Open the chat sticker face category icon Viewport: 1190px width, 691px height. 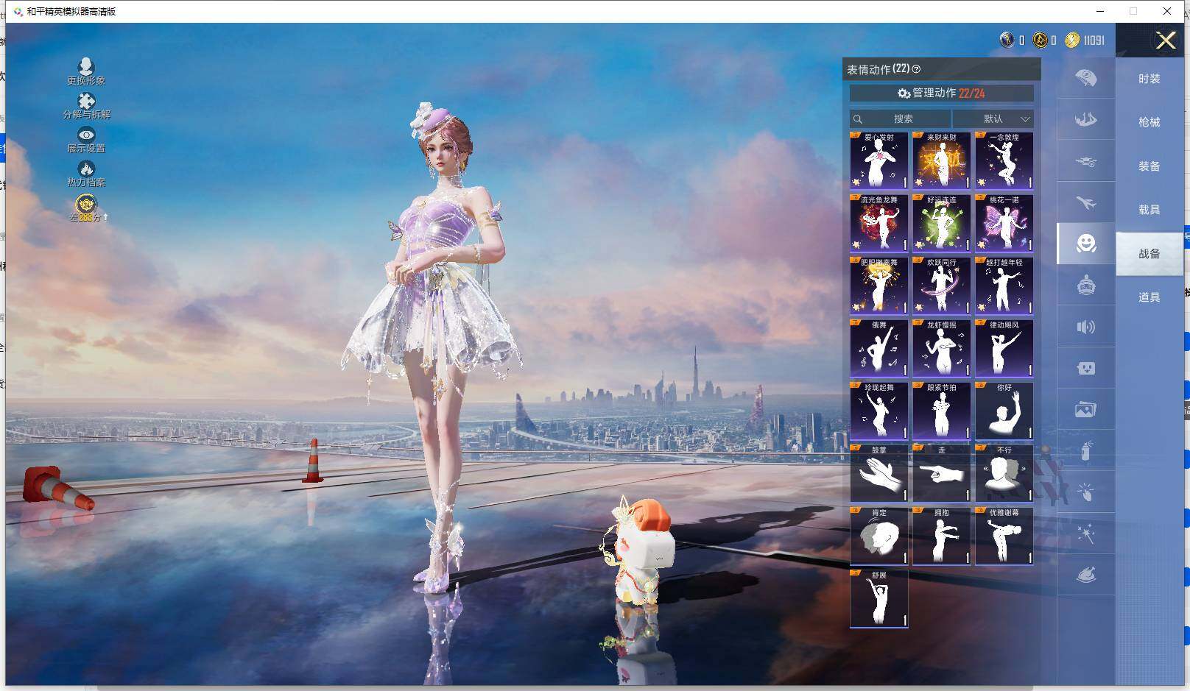(1085, 368)
